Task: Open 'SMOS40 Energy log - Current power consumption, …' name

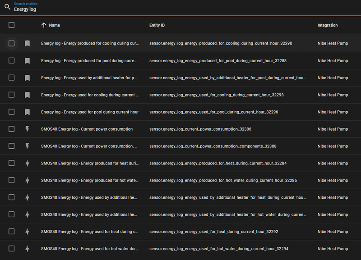Action: coord(89,146)
